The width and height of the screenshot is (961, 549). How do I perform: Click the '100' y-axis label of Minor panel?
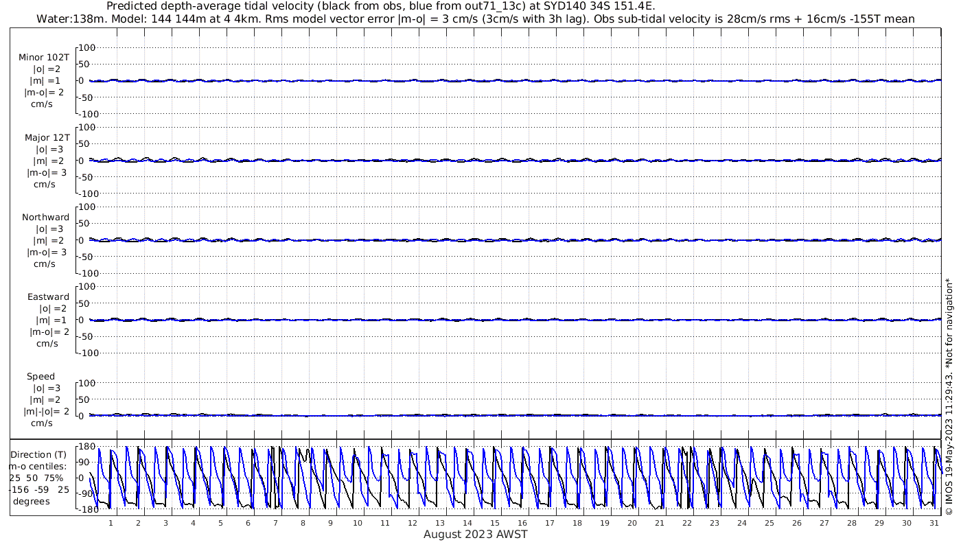pyautogui.click(x=86, y=47)
